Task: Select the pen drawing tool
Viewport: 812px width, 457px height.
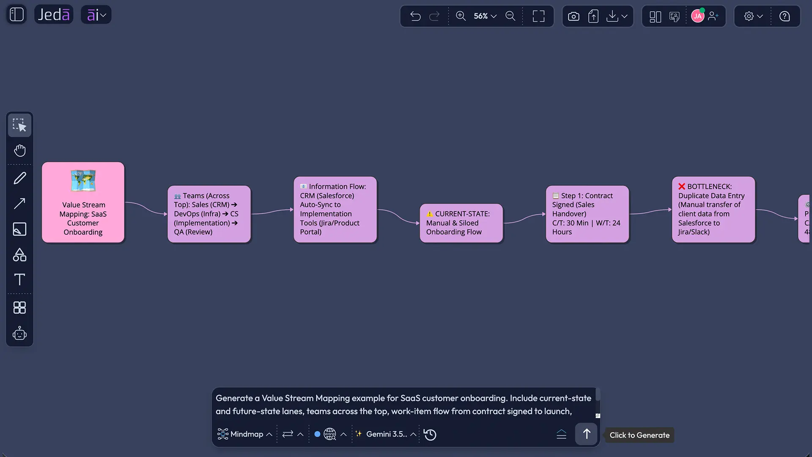Action: [19, 178]
